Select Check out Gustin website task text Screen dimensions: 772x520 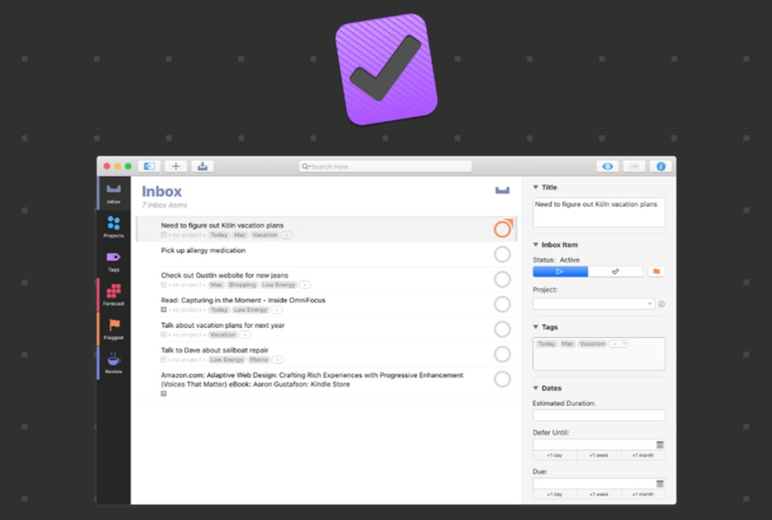224,275
